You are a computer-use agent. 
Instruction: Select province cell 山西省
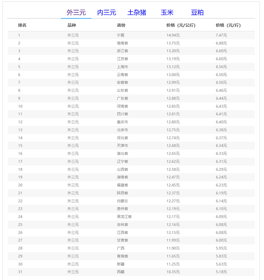(x=123, y=169)
